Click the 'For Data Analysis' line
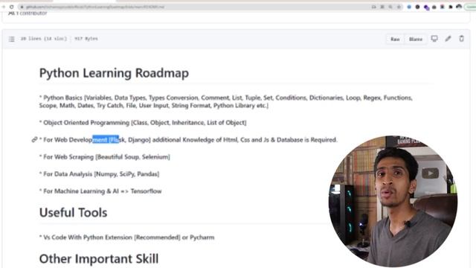This screenshot has height=268, width=476. [99, 173]
